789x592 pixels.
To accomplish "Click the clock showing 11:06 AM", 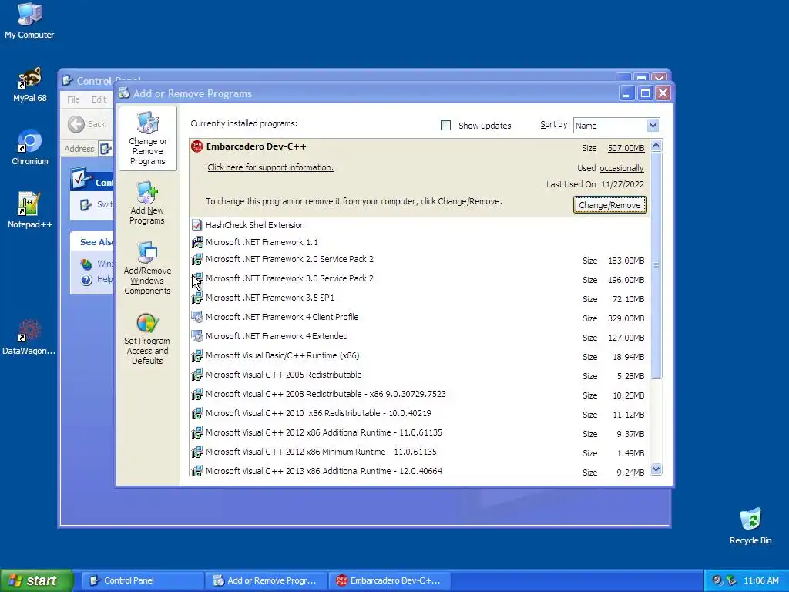I will [x=760, y=580].
